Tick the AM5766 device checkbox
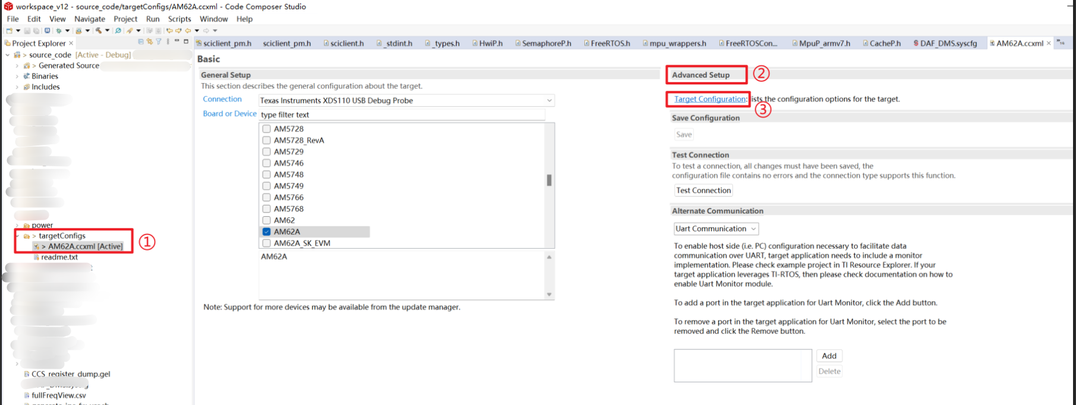Image resolution: width=1076 pixels, height=405 pixels. point(266,197)
